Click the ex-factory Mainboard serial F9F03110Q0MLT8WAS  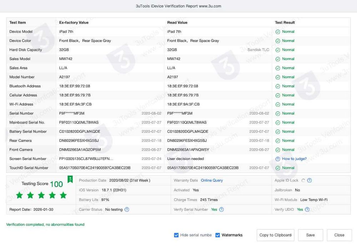click(x=79, y=122)
